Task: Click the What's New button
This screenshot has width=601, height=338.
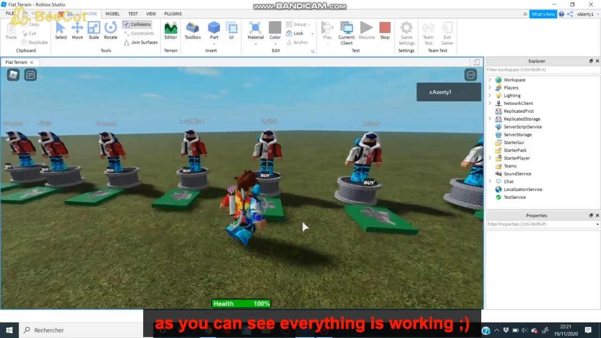Action: (543, 14)
